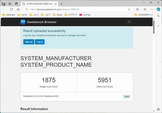Open the YouTube bookmark
162x113 pixels.
85,15
